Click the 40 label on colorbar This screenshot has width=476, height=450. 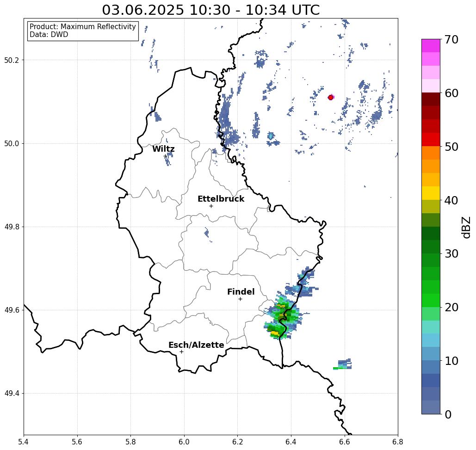tap(451, 200)
